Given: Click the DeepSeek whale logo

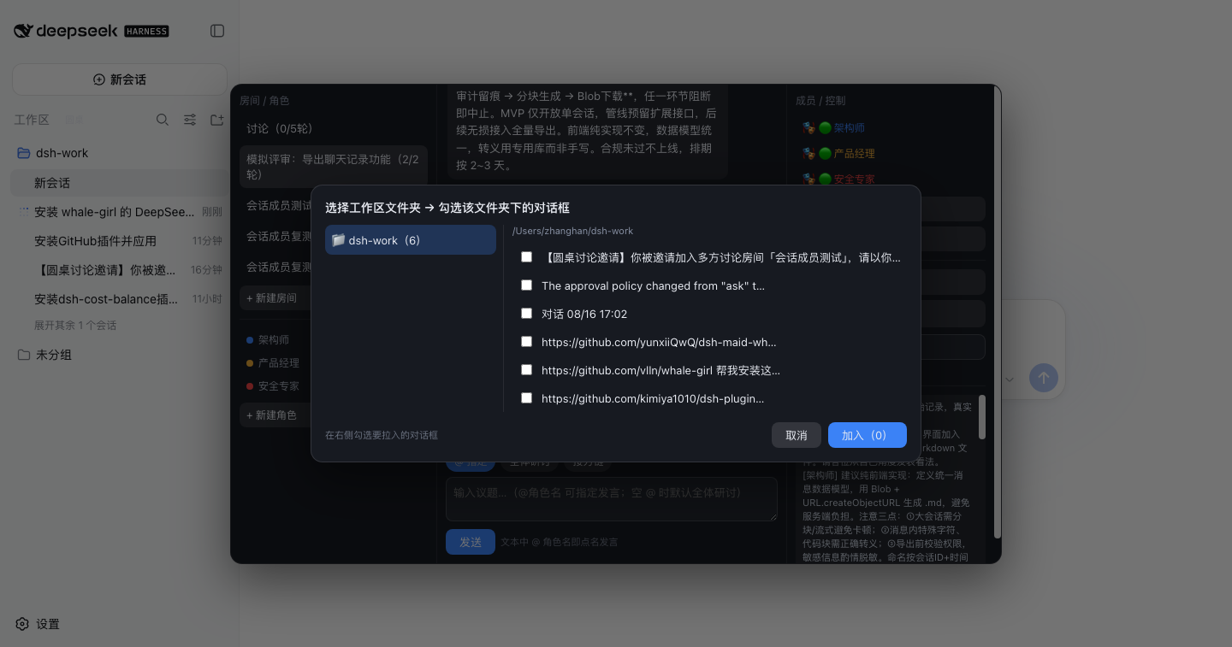Looking at the screenshot, I should tap(24, 31).
